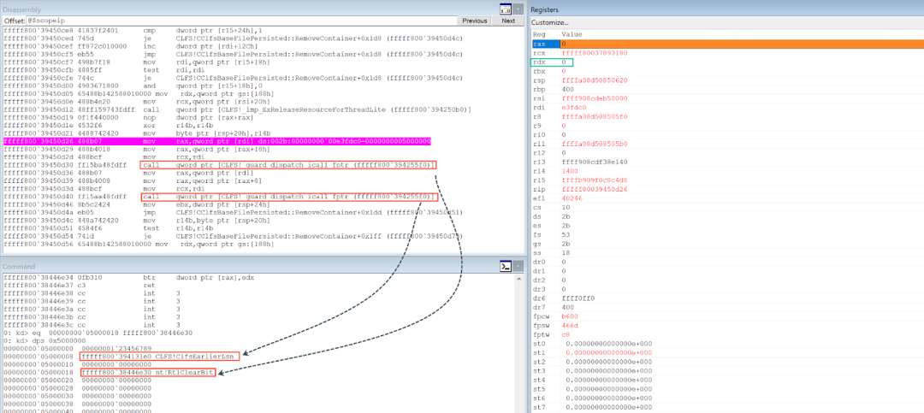The image size is (924, 413).
Task: Click the Value column header
Action: click(x=571, y=34)
